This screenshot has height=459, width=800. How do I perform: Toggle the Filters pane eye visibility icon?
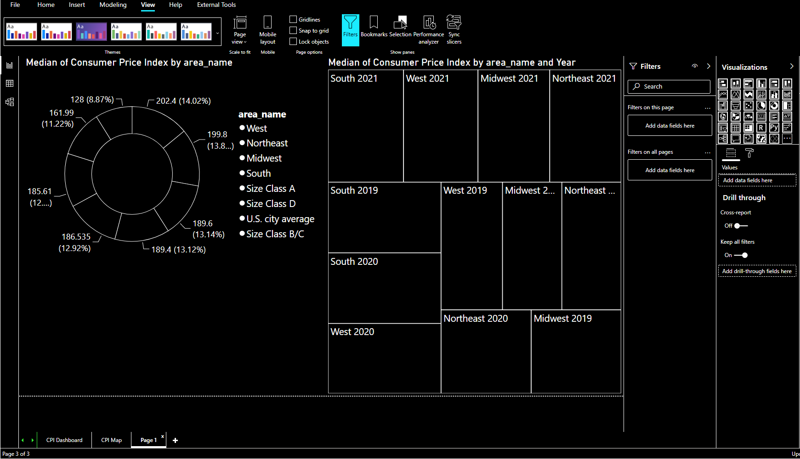pos(695,66)
